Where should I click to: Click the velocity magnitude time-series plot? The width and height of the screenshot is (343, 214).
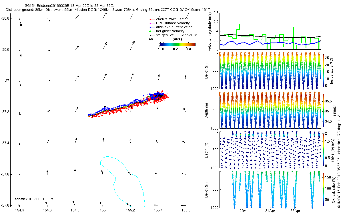(270, 31)
